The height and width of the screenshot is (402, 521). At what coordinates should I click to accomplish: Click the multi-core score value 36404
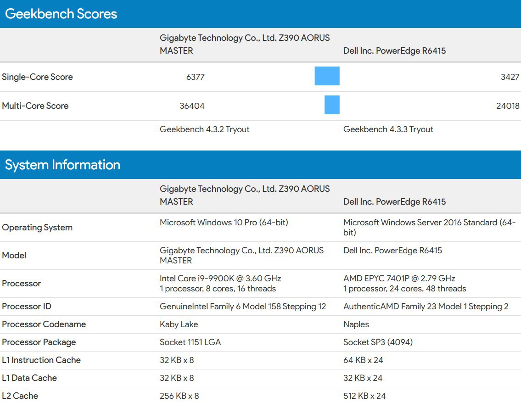click(x=192, y=106)
